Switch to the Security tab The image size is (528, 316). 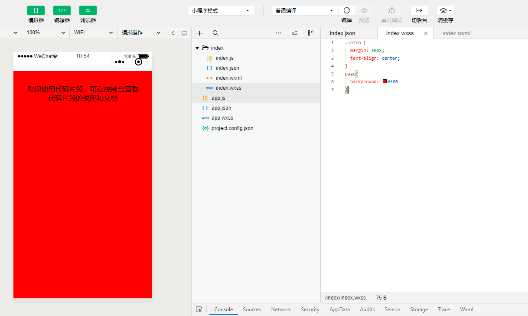click(x=310, y=309)
